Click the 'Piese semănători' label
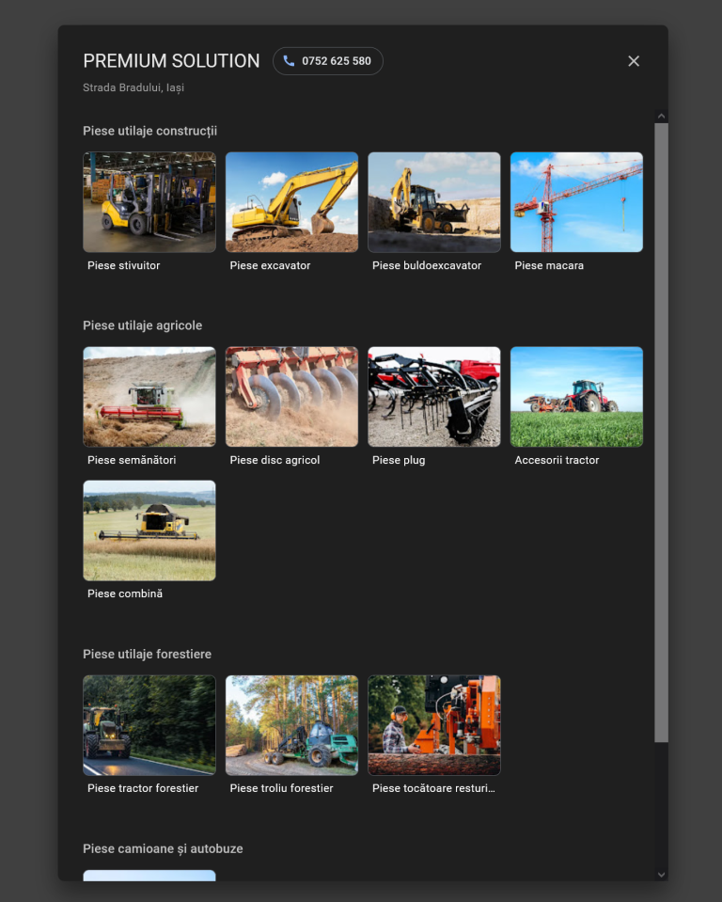This screenshot has width=722, height=902. point(132,460)
